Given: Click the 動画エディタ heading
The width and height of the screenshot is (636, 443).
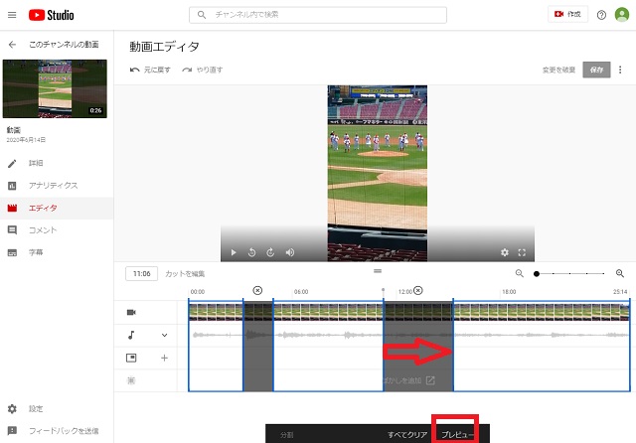Looking at the screenshot, I should tap(164, 47).
